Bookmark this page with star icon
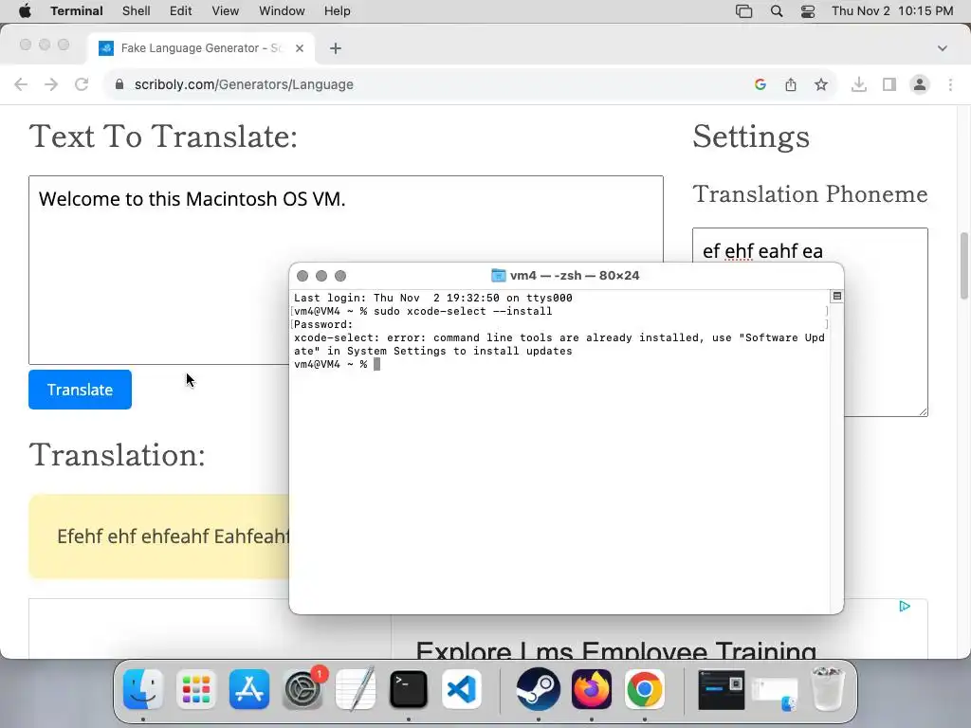 click(821, 84)
